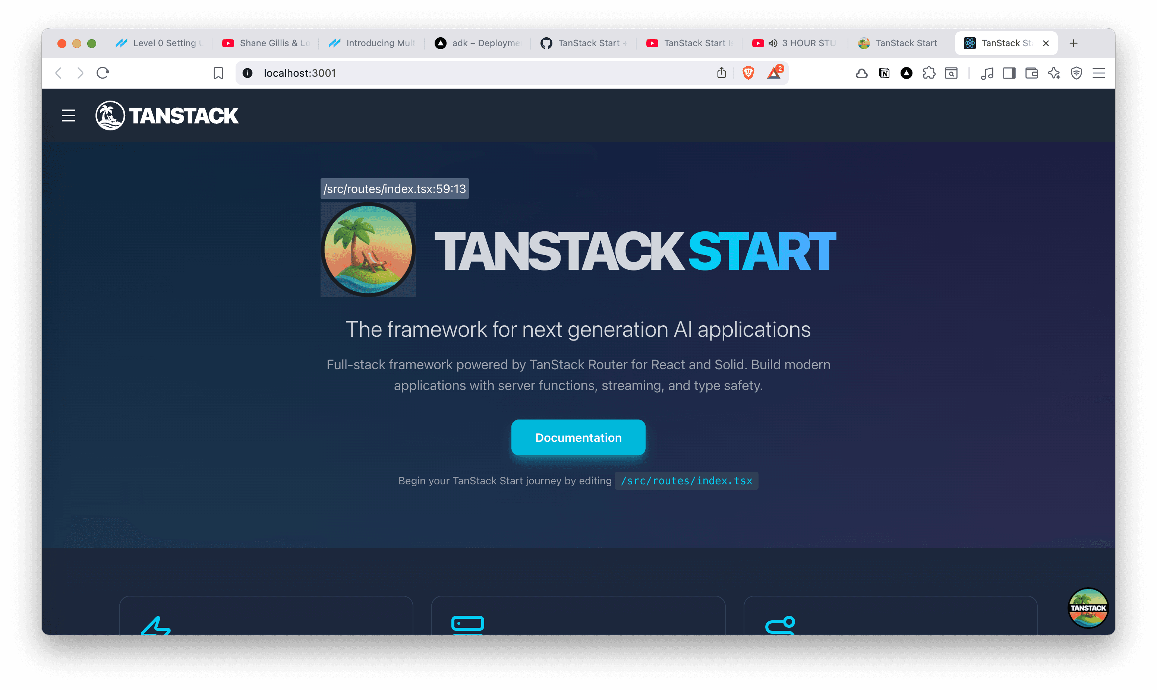
Task: Click the Notion icon in the toolbar
Action: pos(884,73)
